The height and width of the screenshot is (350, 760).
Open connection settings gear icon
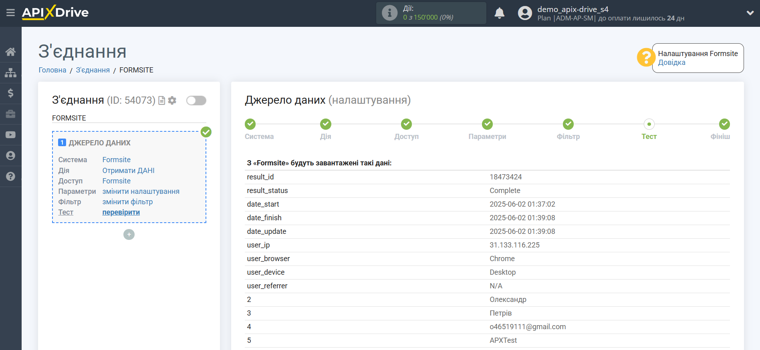[172, 101]
